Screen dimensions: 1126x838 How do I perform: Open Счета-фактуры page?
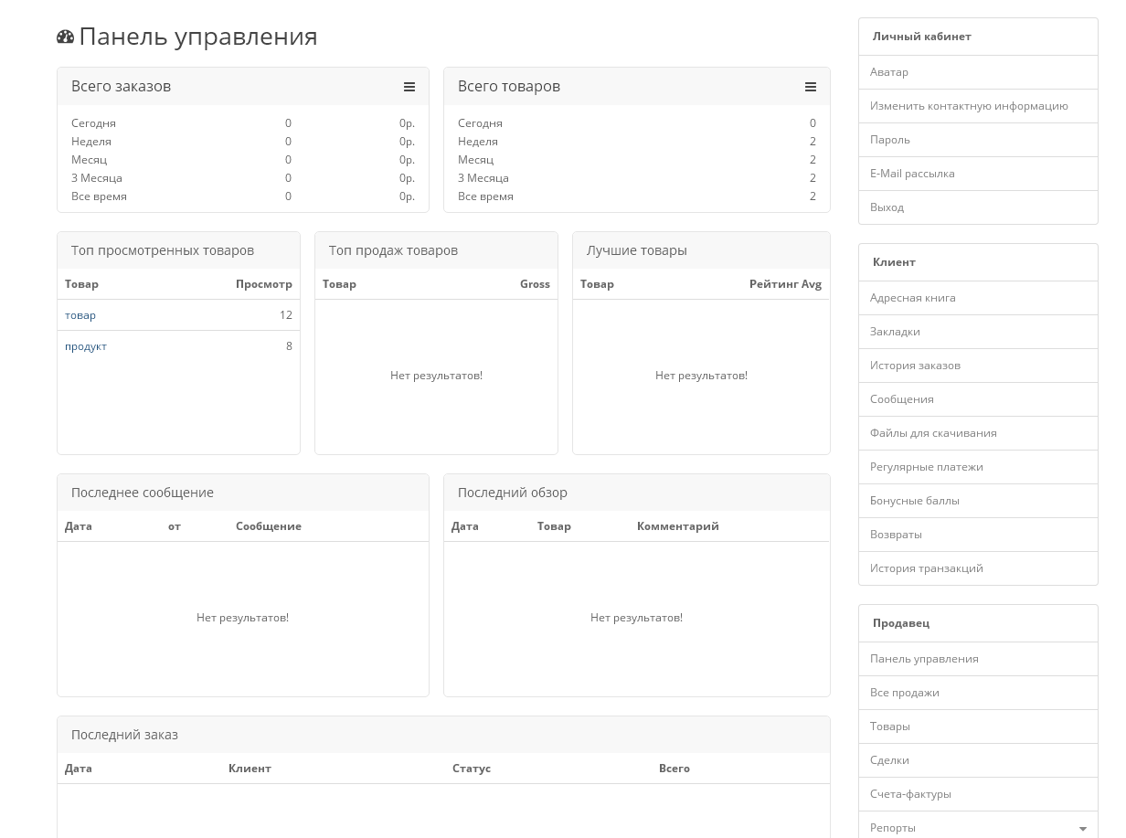(x=910, y=794)
